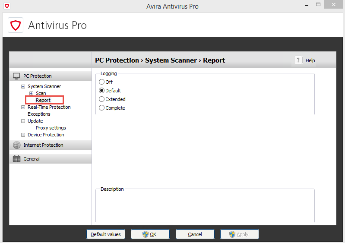The width and height of the screenshot is (345, 243).
Task: Choose Complete logging radio button
Action: point(101,108)
